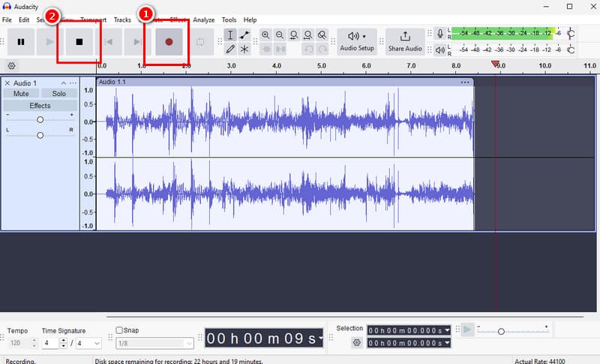Viewport: 600px width, 364px height.
Task: Close the Audio 1 track
Action: (7, 83)
